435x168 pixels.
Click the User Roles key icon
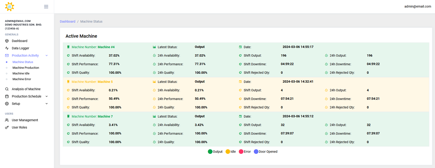7,128
